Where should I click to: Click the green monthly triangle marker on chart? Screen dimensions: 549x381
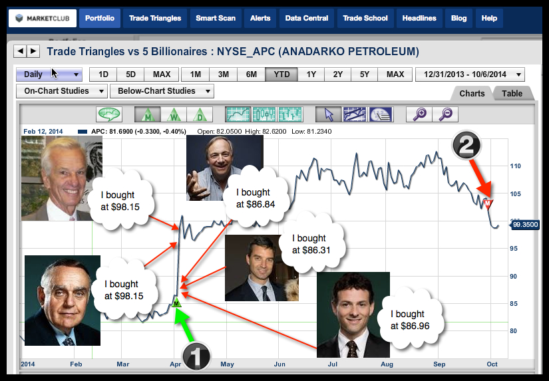tap(176, 303)
